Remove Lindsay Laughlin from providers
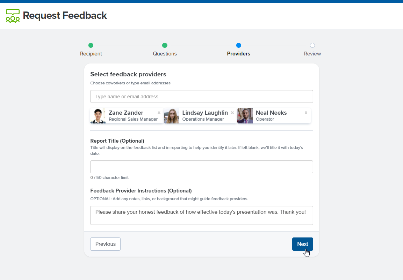This screenshot has width=403, height=280. pyautogui.click(x=232, y=112)
